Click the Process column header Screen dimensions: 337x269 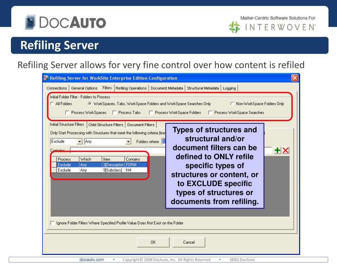68,159
